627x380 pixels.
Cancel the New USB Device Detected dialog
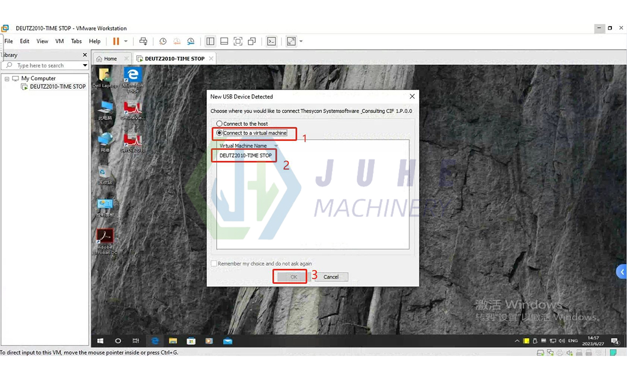(x=330, y=277)
